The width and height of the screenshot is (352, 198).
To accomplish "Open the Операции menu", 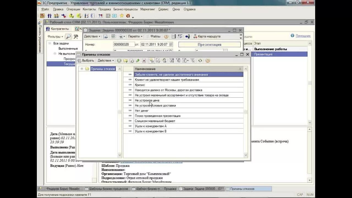I will tap(73, 9).
